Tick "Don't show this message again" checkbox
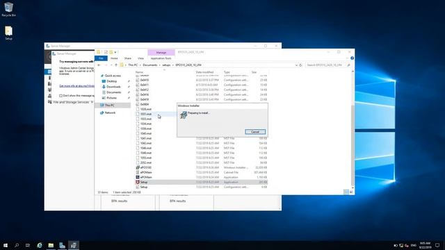Viewport: 445px width, 250px height. [x=60, y=96]
